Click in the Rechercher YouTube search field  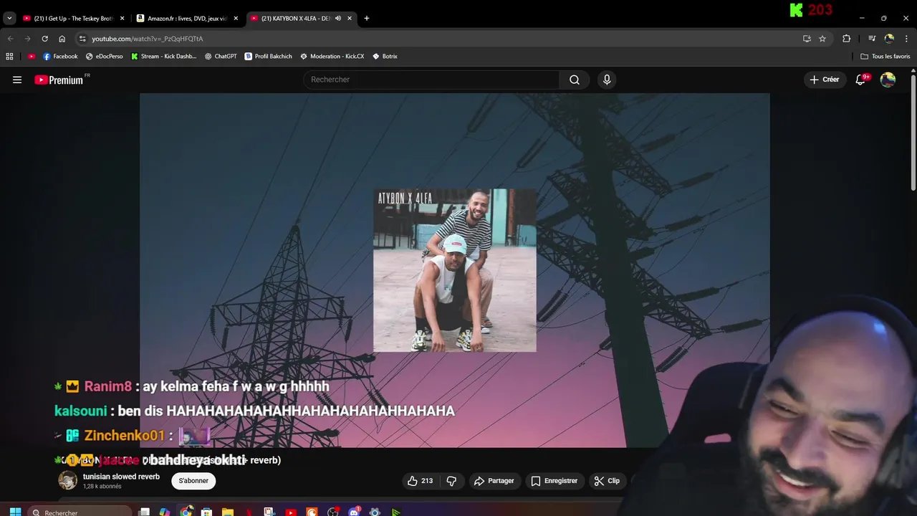pos(431,80)
